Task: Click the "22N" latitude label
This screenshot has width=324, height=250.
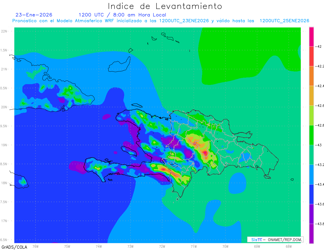Action: 4,31
